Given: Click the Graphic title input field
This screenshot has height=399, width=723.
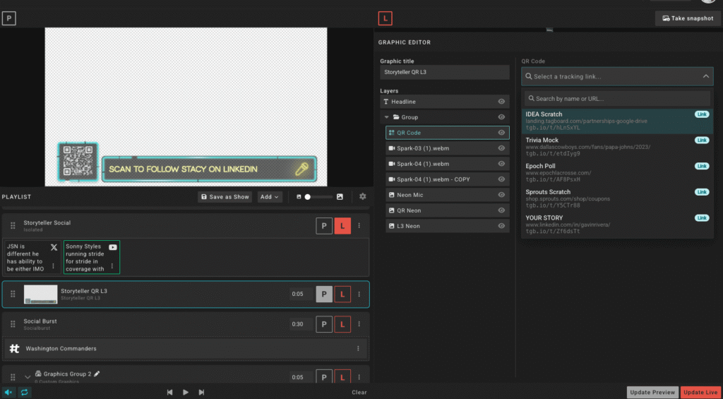Looking at the screenshot, I should click(x=445, y=73).
